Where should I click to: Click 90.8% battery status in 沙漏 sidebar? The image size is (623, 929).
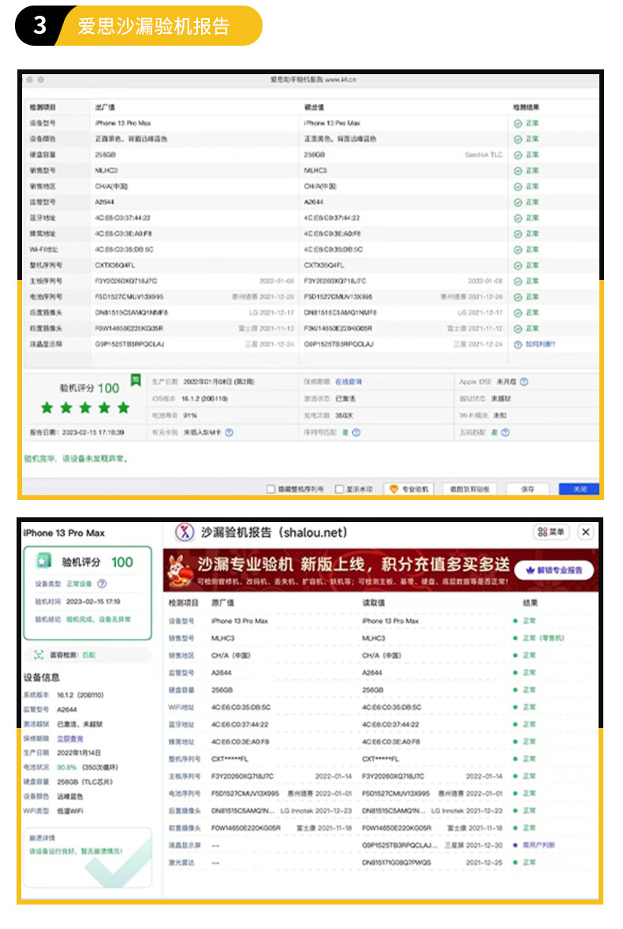(x=66, y=767)
